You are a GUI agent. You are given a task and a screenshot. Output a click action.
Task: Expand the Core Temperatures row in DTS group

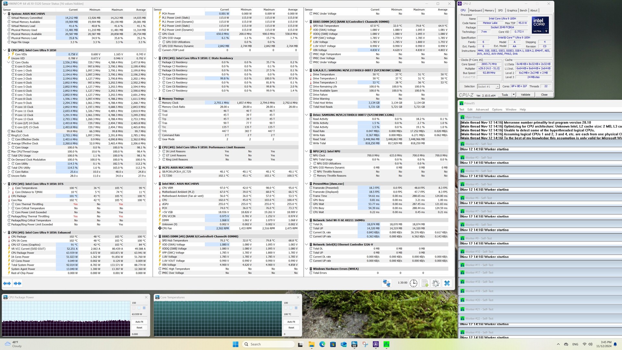[9, 188]
